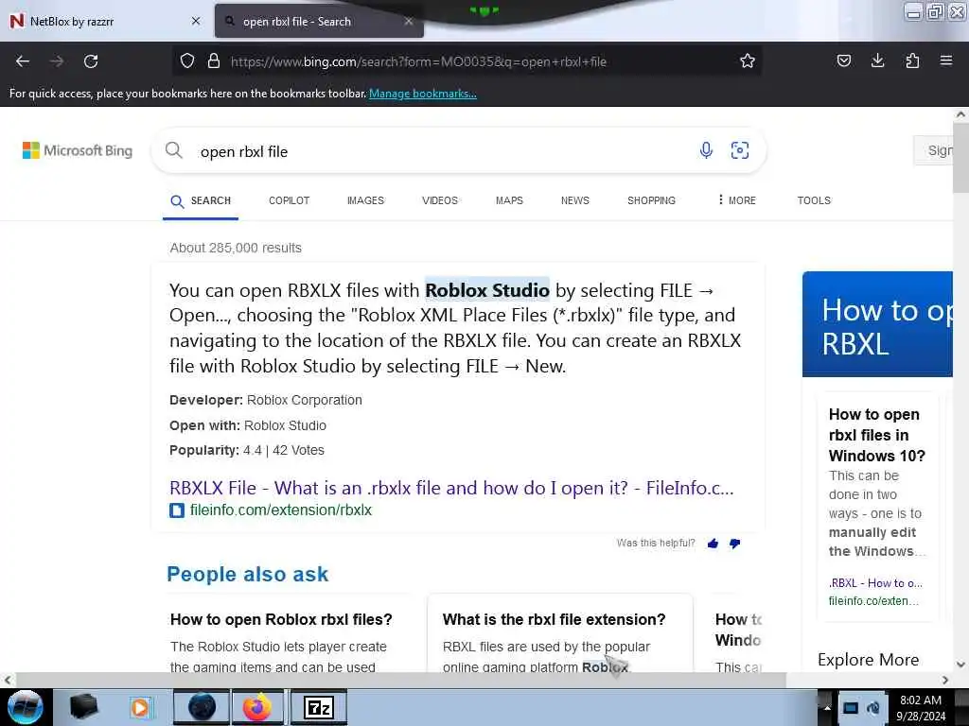Click the Manage bookmarks link
Screen dimensions: 969x726
(x=423, y=94)
